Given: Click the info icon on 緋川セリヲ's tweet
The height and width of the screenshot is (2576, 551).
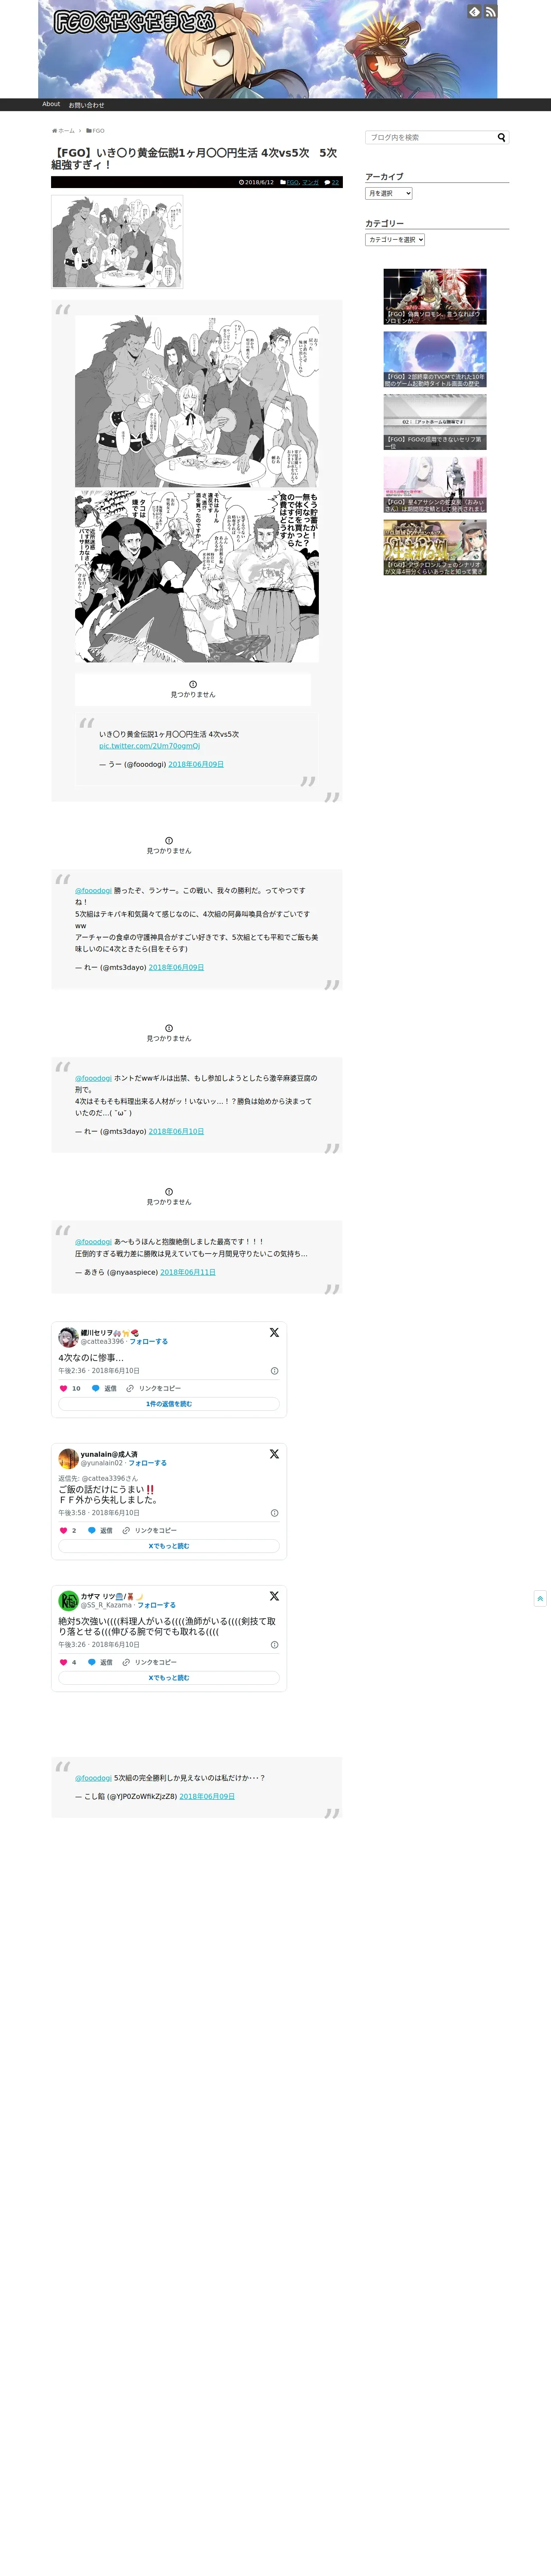Looking at the screenshot, I should coord(274,1371).
